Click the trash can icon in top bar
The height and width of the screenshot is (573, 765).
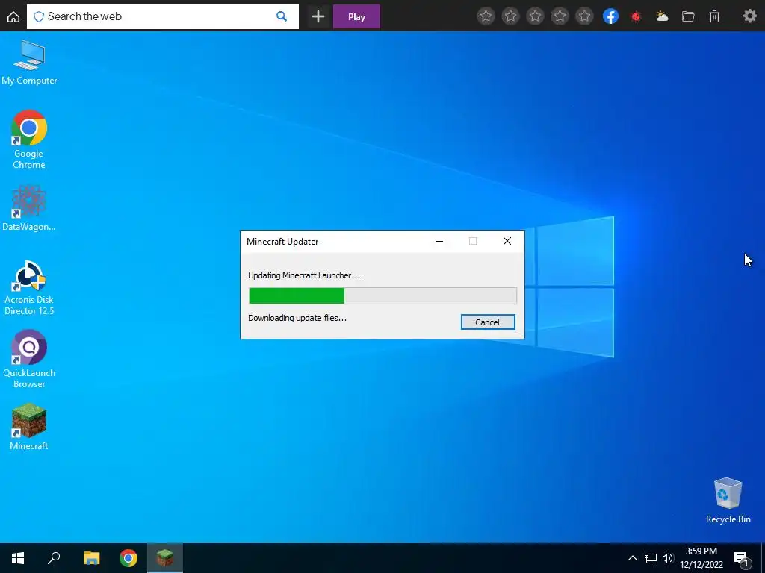point(714,16)
